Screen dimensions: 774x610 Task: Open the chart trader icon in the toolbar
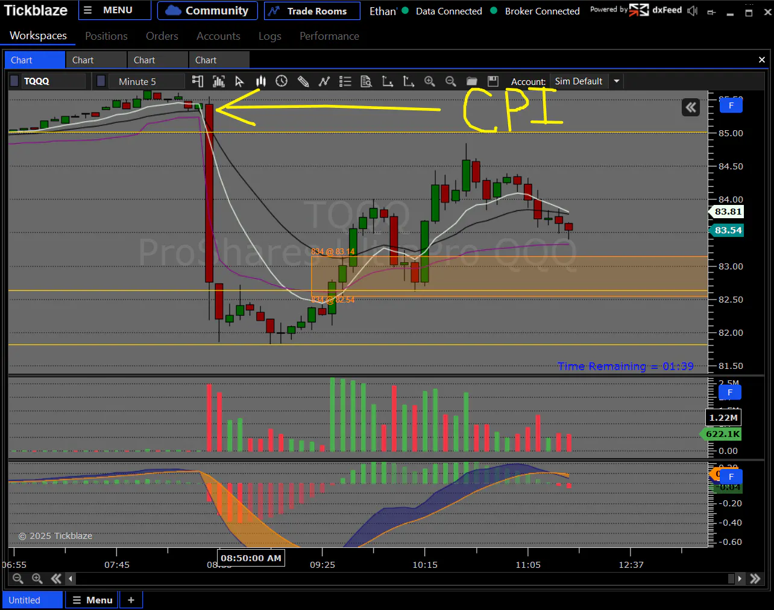click(x=197, y=81)
